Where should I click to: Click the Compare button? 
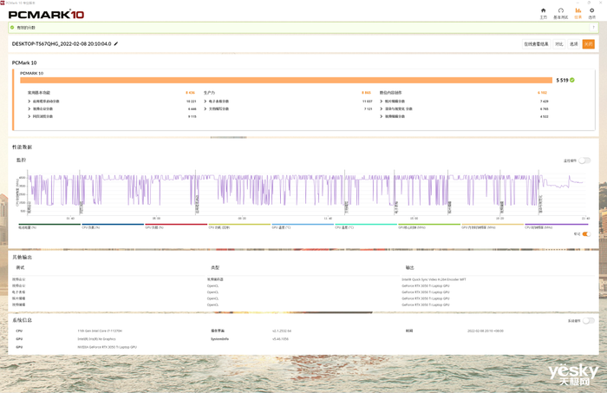pos(559,44)
